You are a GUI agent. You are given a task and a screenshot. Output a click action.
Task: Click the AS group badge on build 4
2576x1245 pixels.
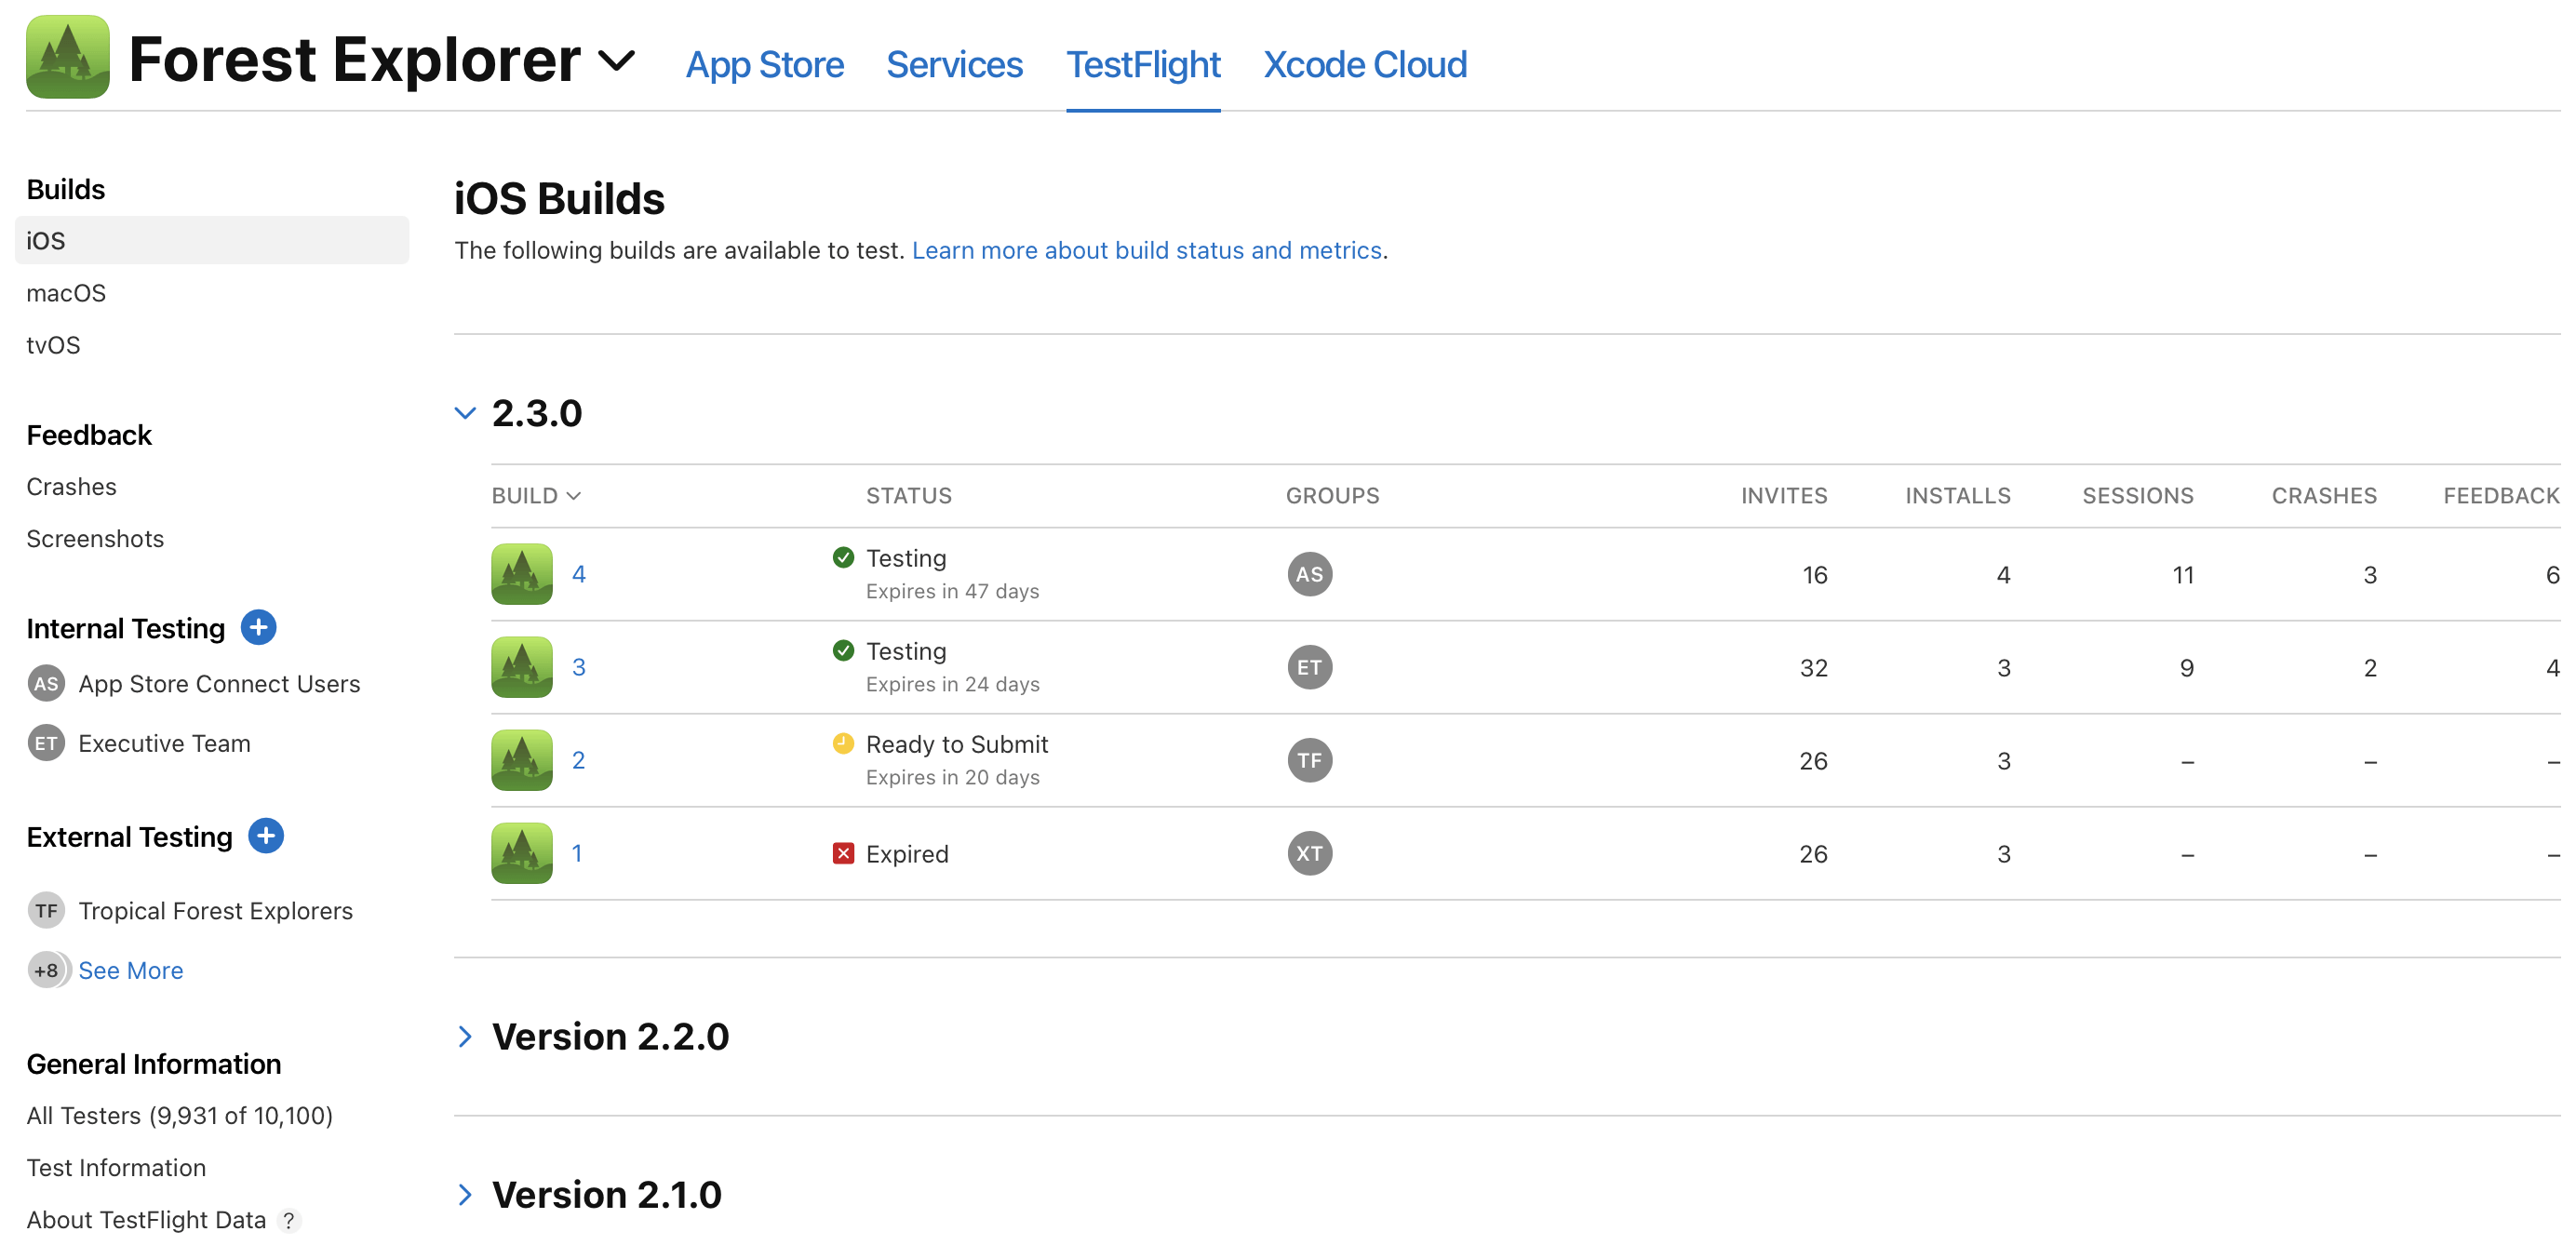[x=1309, y=574]
